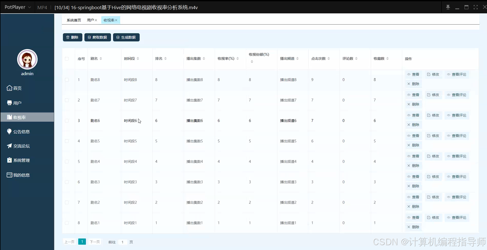Open 公告信息 lightbulb icon
This screenshot has height=250, width=487.
tap(9, 131)
